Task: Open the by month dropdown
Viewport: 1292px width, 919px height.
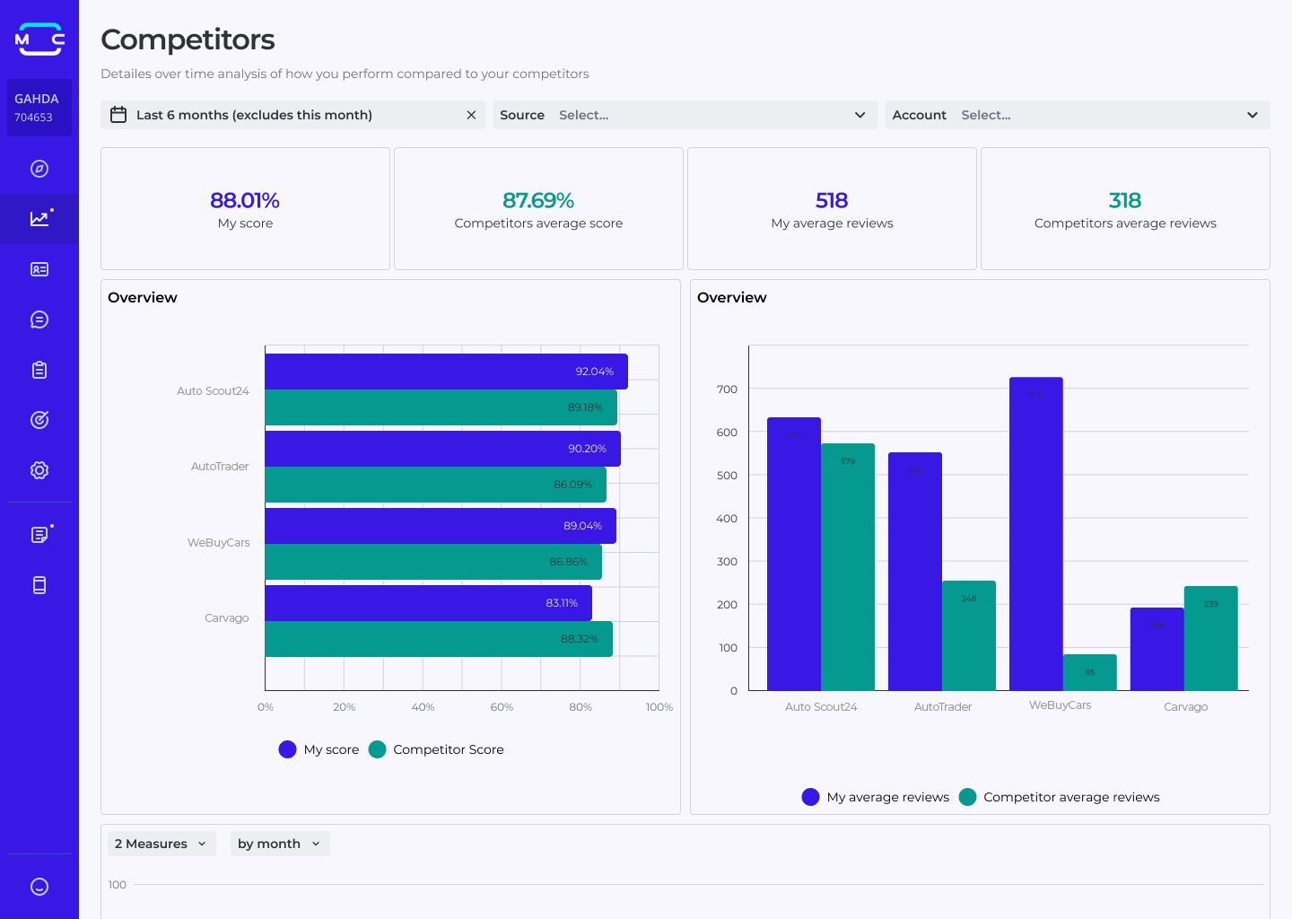Action: [x=279, y=843]
